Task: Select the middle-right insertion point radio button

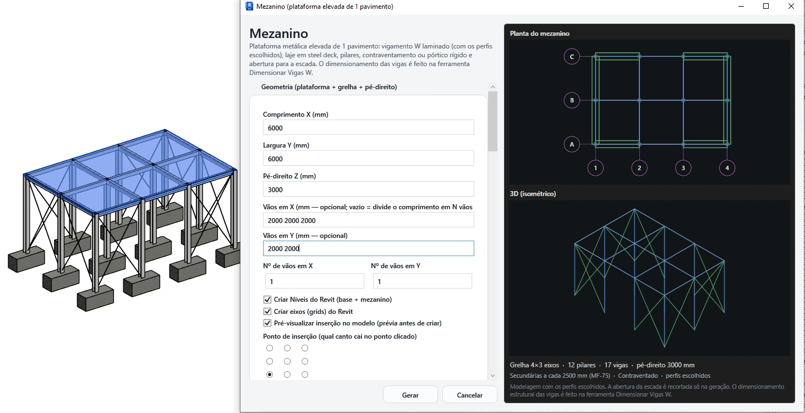Action: pyautogui.click(x=305, y=361)
